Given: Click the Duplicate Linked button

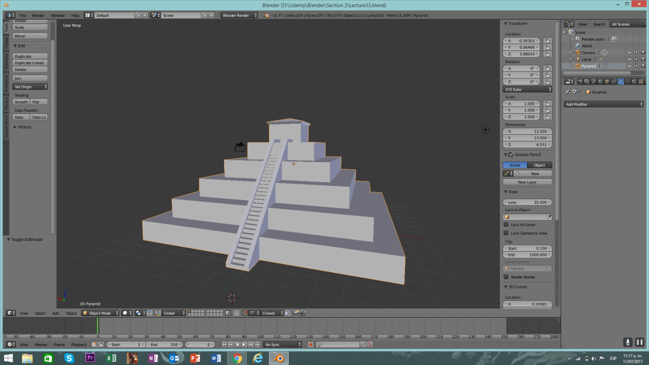Looking at the screenshot, I should tap(30, 63).
